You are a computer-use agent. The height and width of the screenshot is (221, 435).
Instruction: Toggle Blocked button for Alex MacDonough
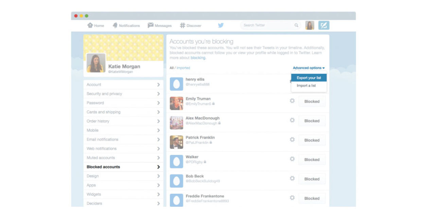(312, 121)
